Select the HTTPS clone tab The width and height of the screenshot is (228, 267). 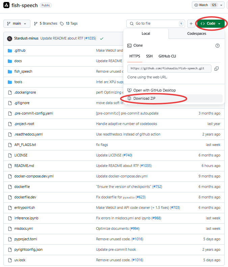pos(135,56)
